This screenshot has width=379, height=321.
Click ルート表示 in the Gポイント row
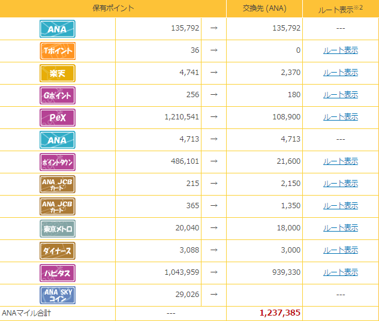[x=341, y=95]
